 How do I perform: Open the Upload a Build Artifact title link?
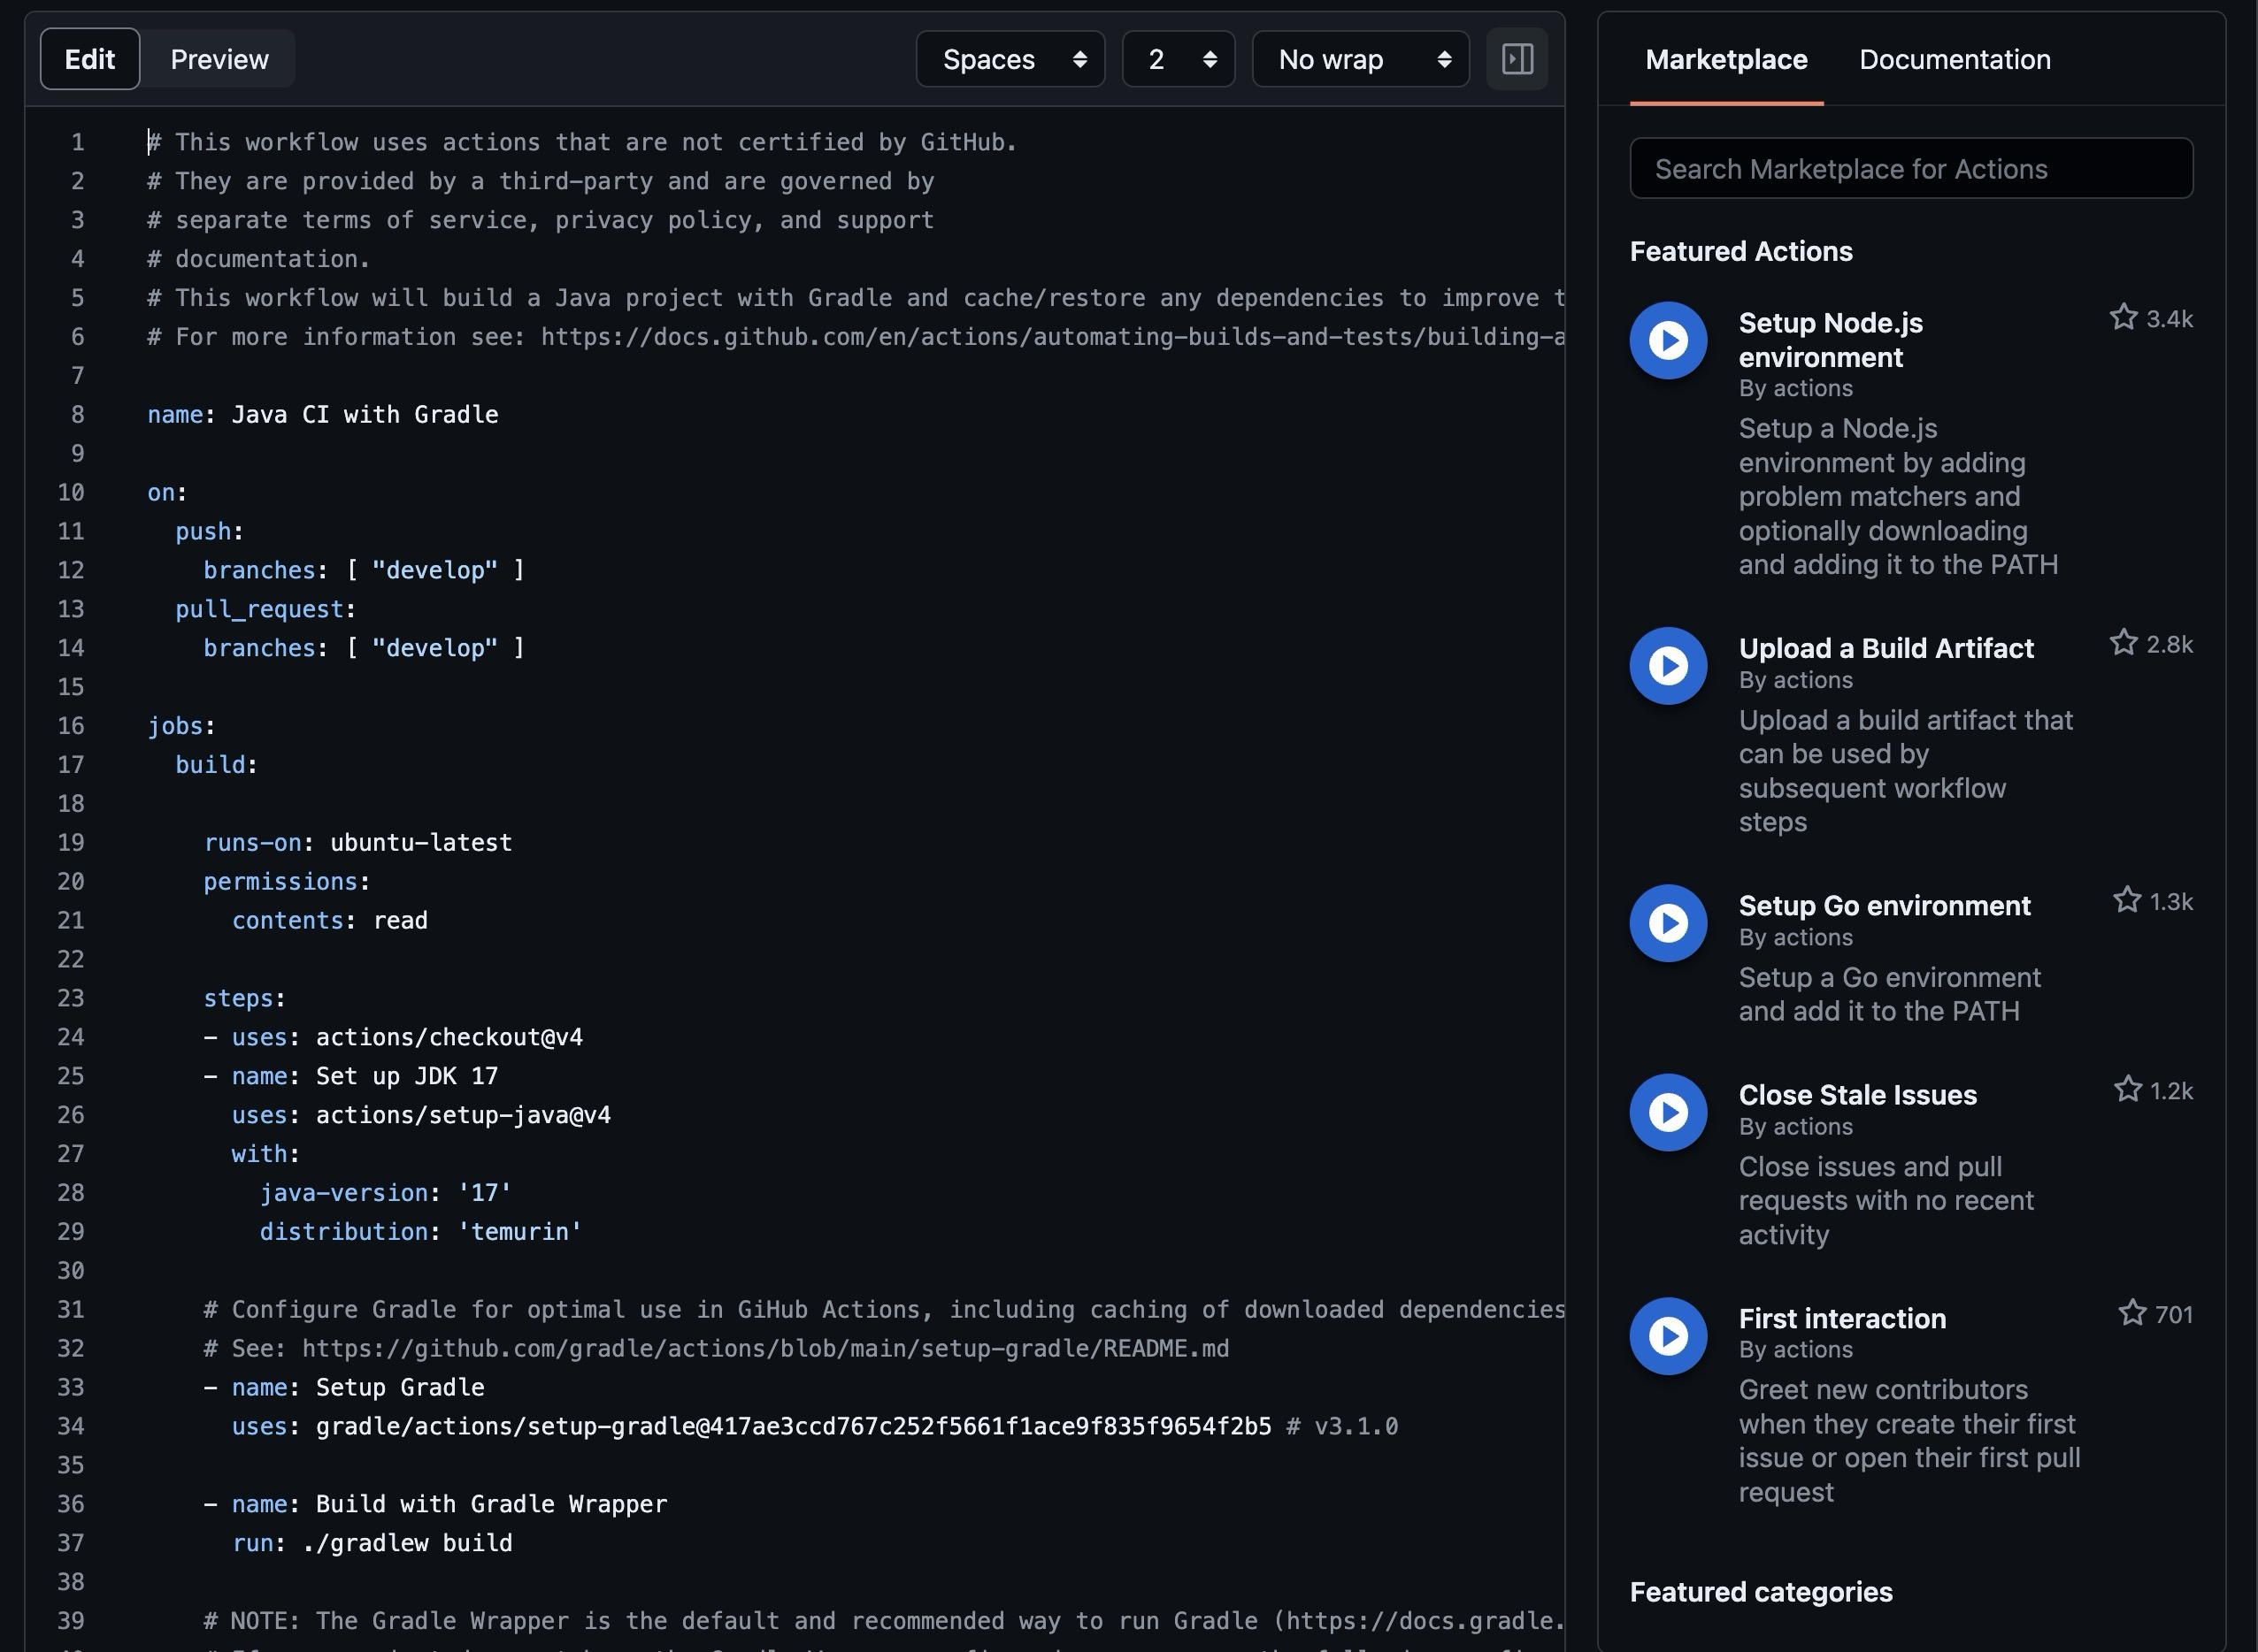click(x=1886, y=648)
